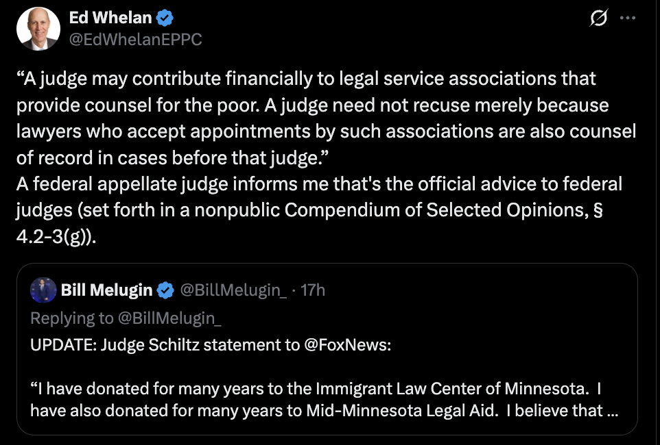
Task: Open the @EdWhelanEPPC handle
Action: (136, 40)
